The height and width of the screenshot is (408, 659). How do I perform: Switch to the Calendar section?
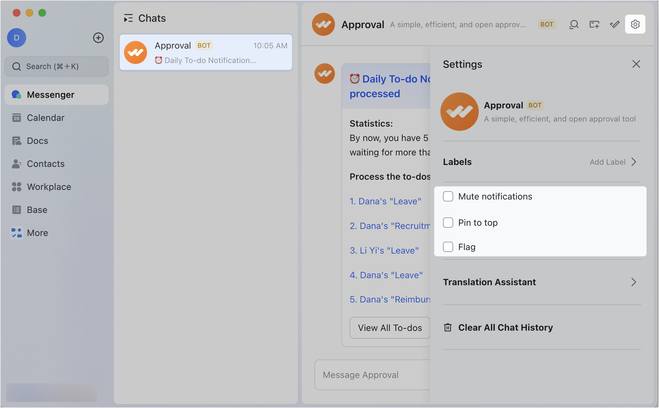point(45,118)
